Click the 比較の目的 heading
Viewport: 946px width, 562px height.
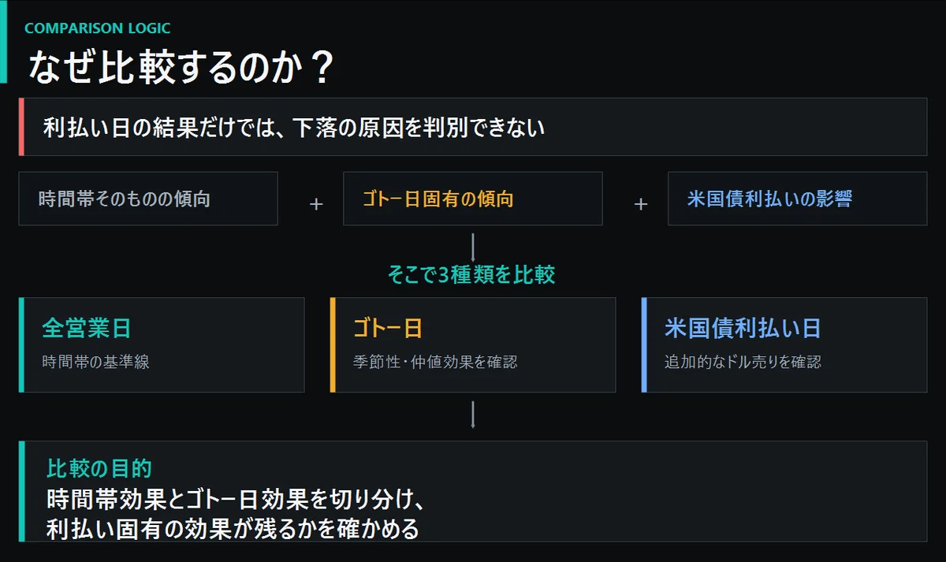tap(99, 468)
